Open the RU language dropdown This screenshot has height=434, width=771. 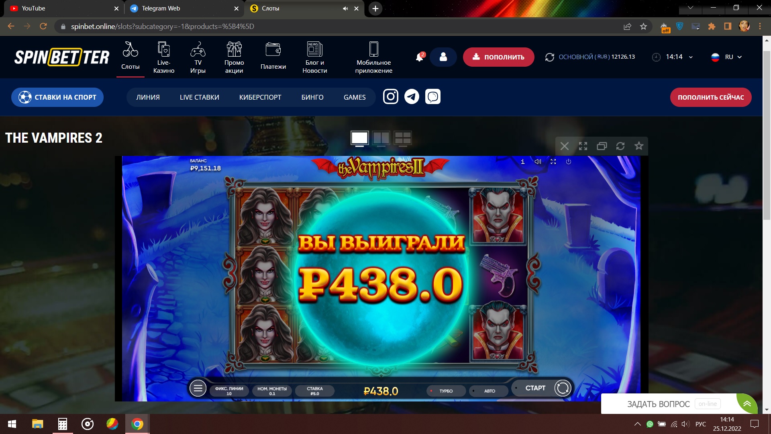click(726, 57)
